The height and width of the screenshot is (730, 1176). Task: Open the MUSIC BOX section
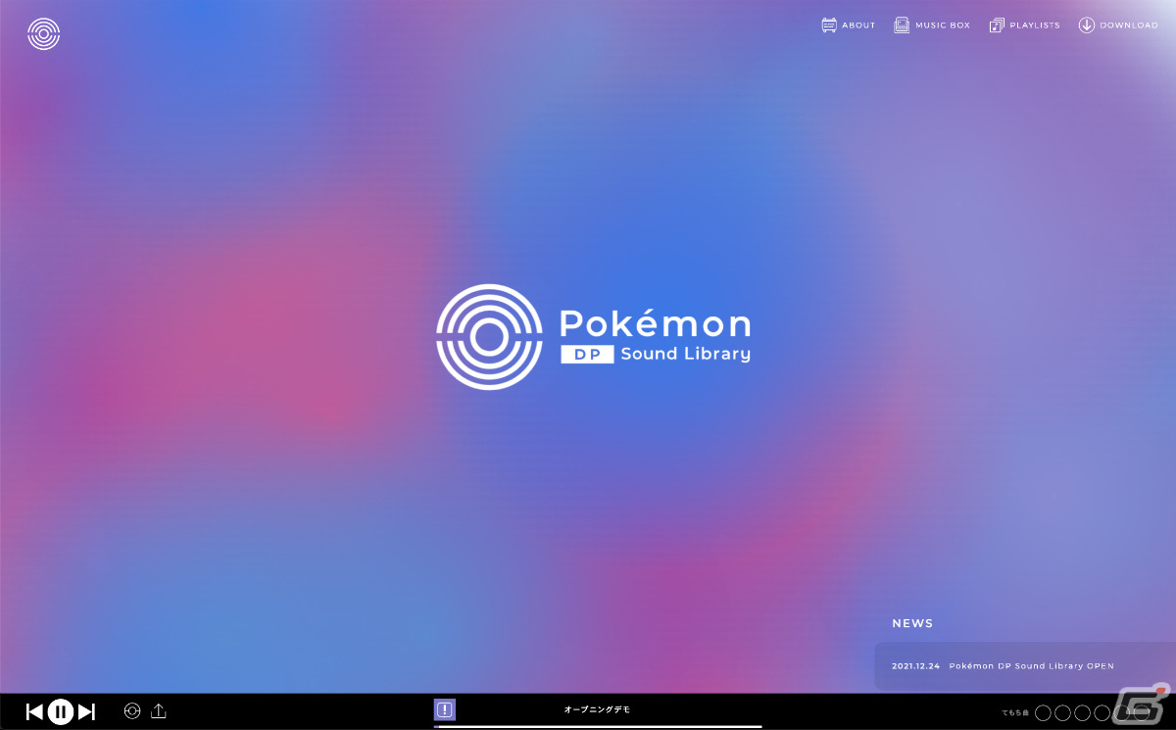[932, 25]
